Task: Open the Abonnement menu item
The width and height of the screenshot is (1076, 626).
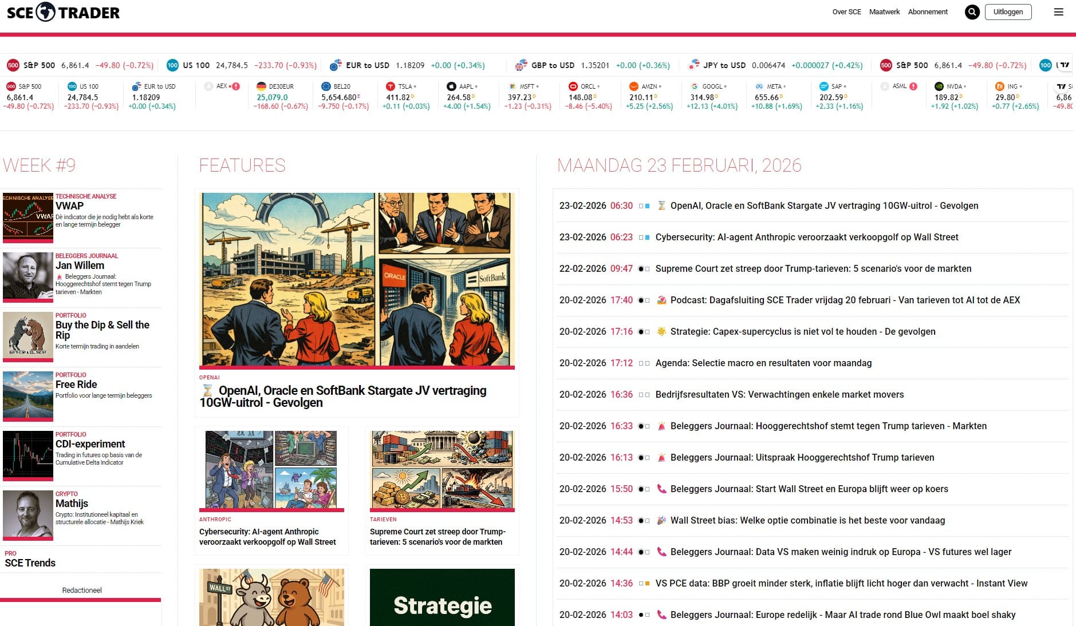Action: pyautogui.click(x=928, y=11)
